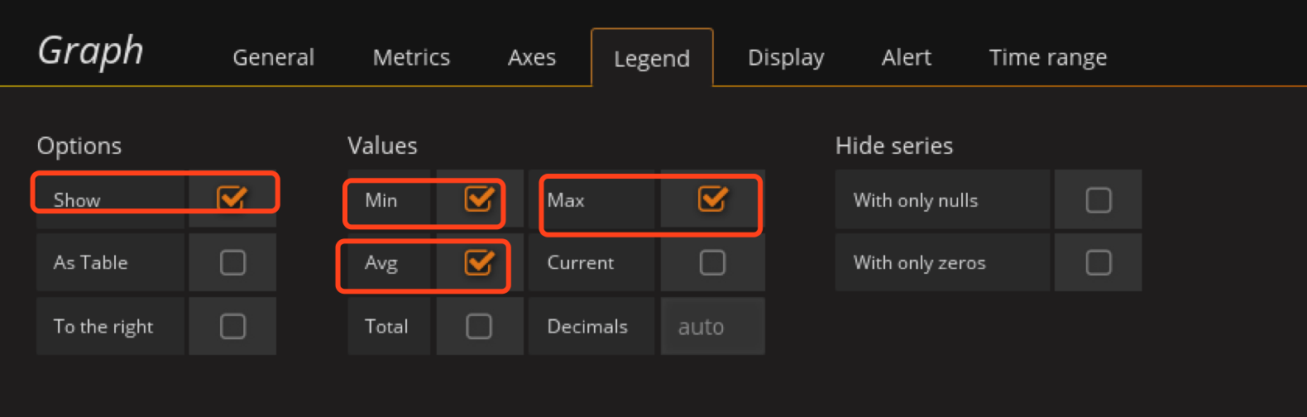Viewport: 1307px width, 417px height.
Task: Uncheck the Min value checkbox
Action: tap(479, 199)
